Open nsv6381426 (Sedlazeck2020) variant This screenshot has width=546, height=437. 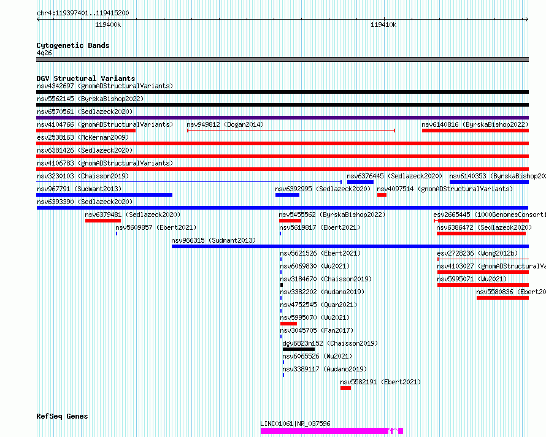coord(85,150)
